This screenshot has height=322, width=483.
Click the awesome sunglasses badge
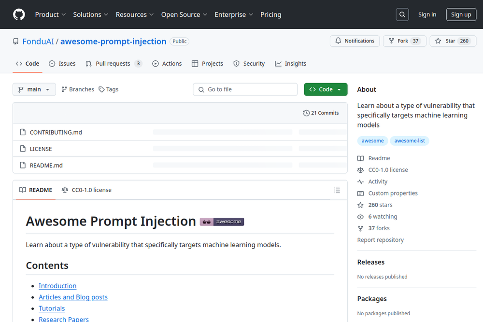tap(222, 222)
